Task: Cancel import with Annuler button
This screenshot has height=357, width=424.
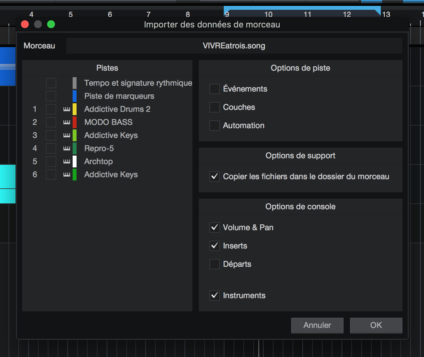Action: click(317, 325)
